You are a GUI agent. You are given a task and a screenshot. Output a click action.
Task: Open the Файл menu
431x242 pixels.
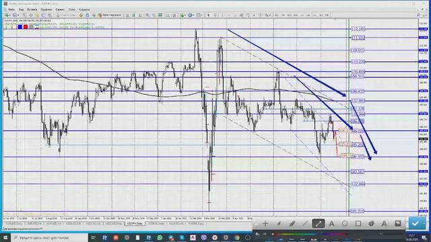pos(11,9)
